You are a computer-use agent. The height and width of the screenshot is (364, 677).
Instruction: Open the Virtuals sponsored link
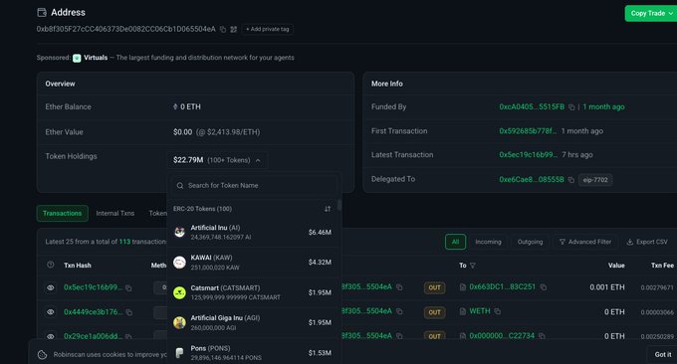click(96, 58)
